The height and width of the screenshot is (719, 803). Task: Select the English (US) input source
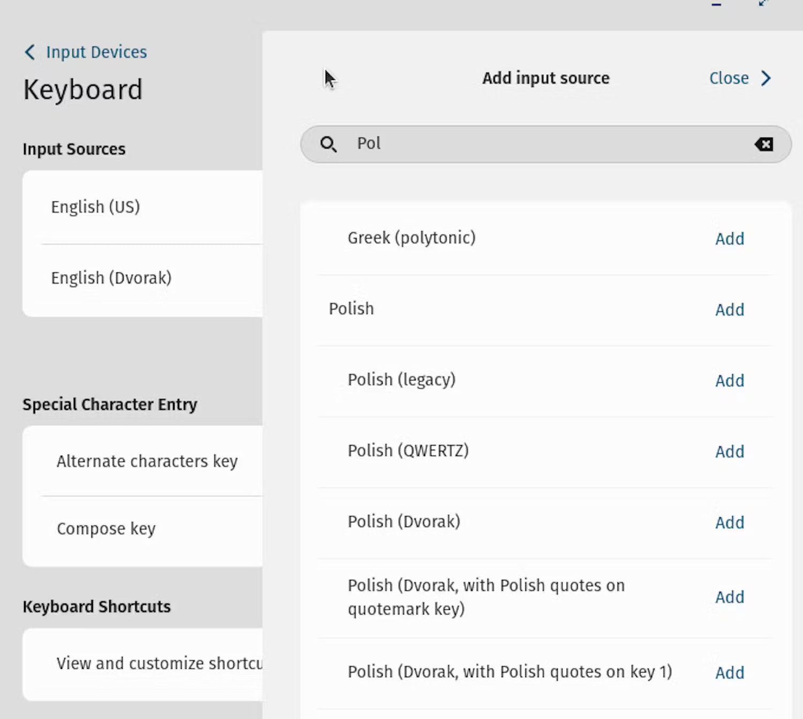95,207
